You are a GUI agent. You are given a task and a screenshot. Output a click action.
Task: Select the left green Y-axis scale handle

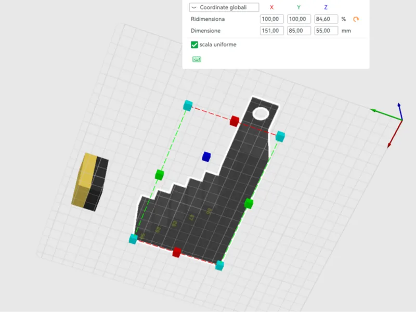click(160, 175)
